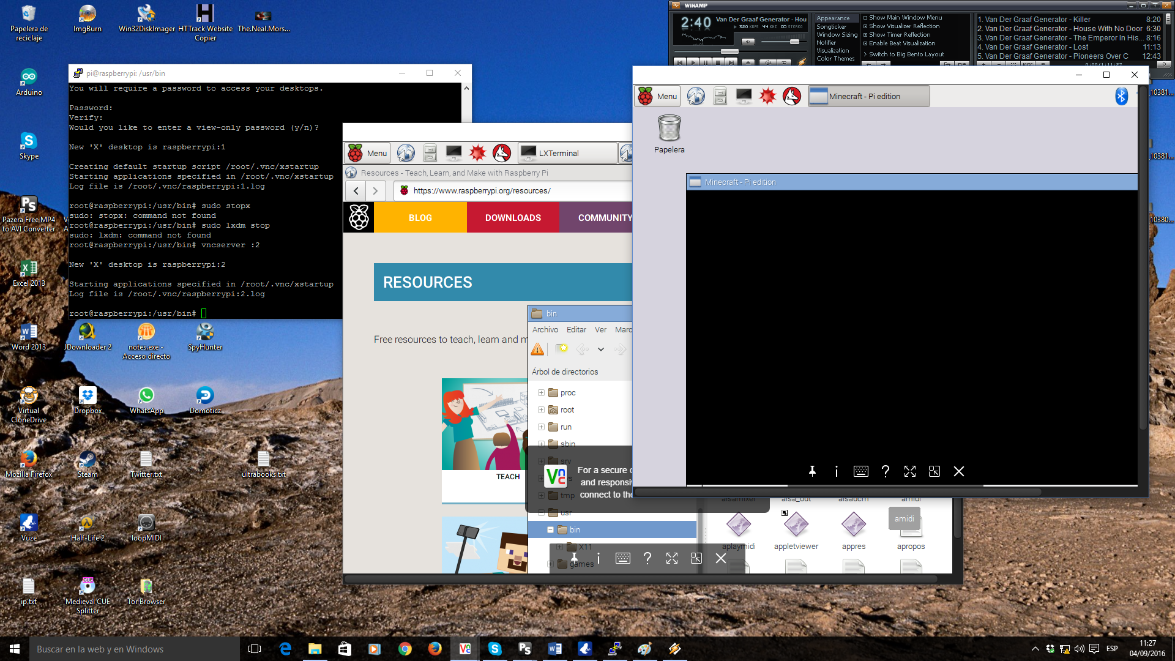Image resolution: width=1175 pixels, height=661 pixels.
Task: Expand the root folder in directory tree
Action: tap(541, 410)
